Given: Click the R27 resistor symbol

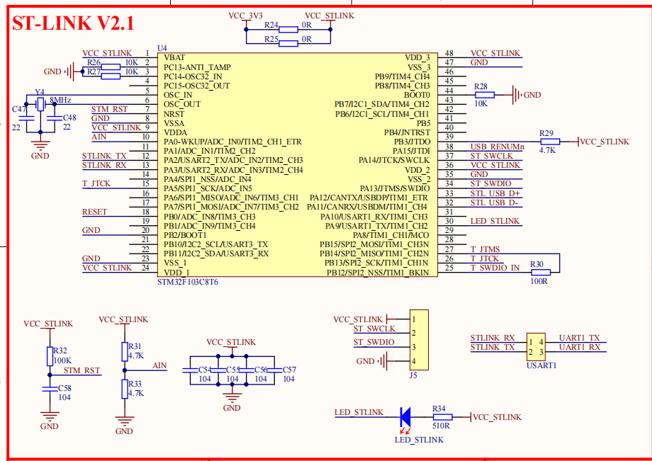Looking at the screenshot, I should [111, 76].
